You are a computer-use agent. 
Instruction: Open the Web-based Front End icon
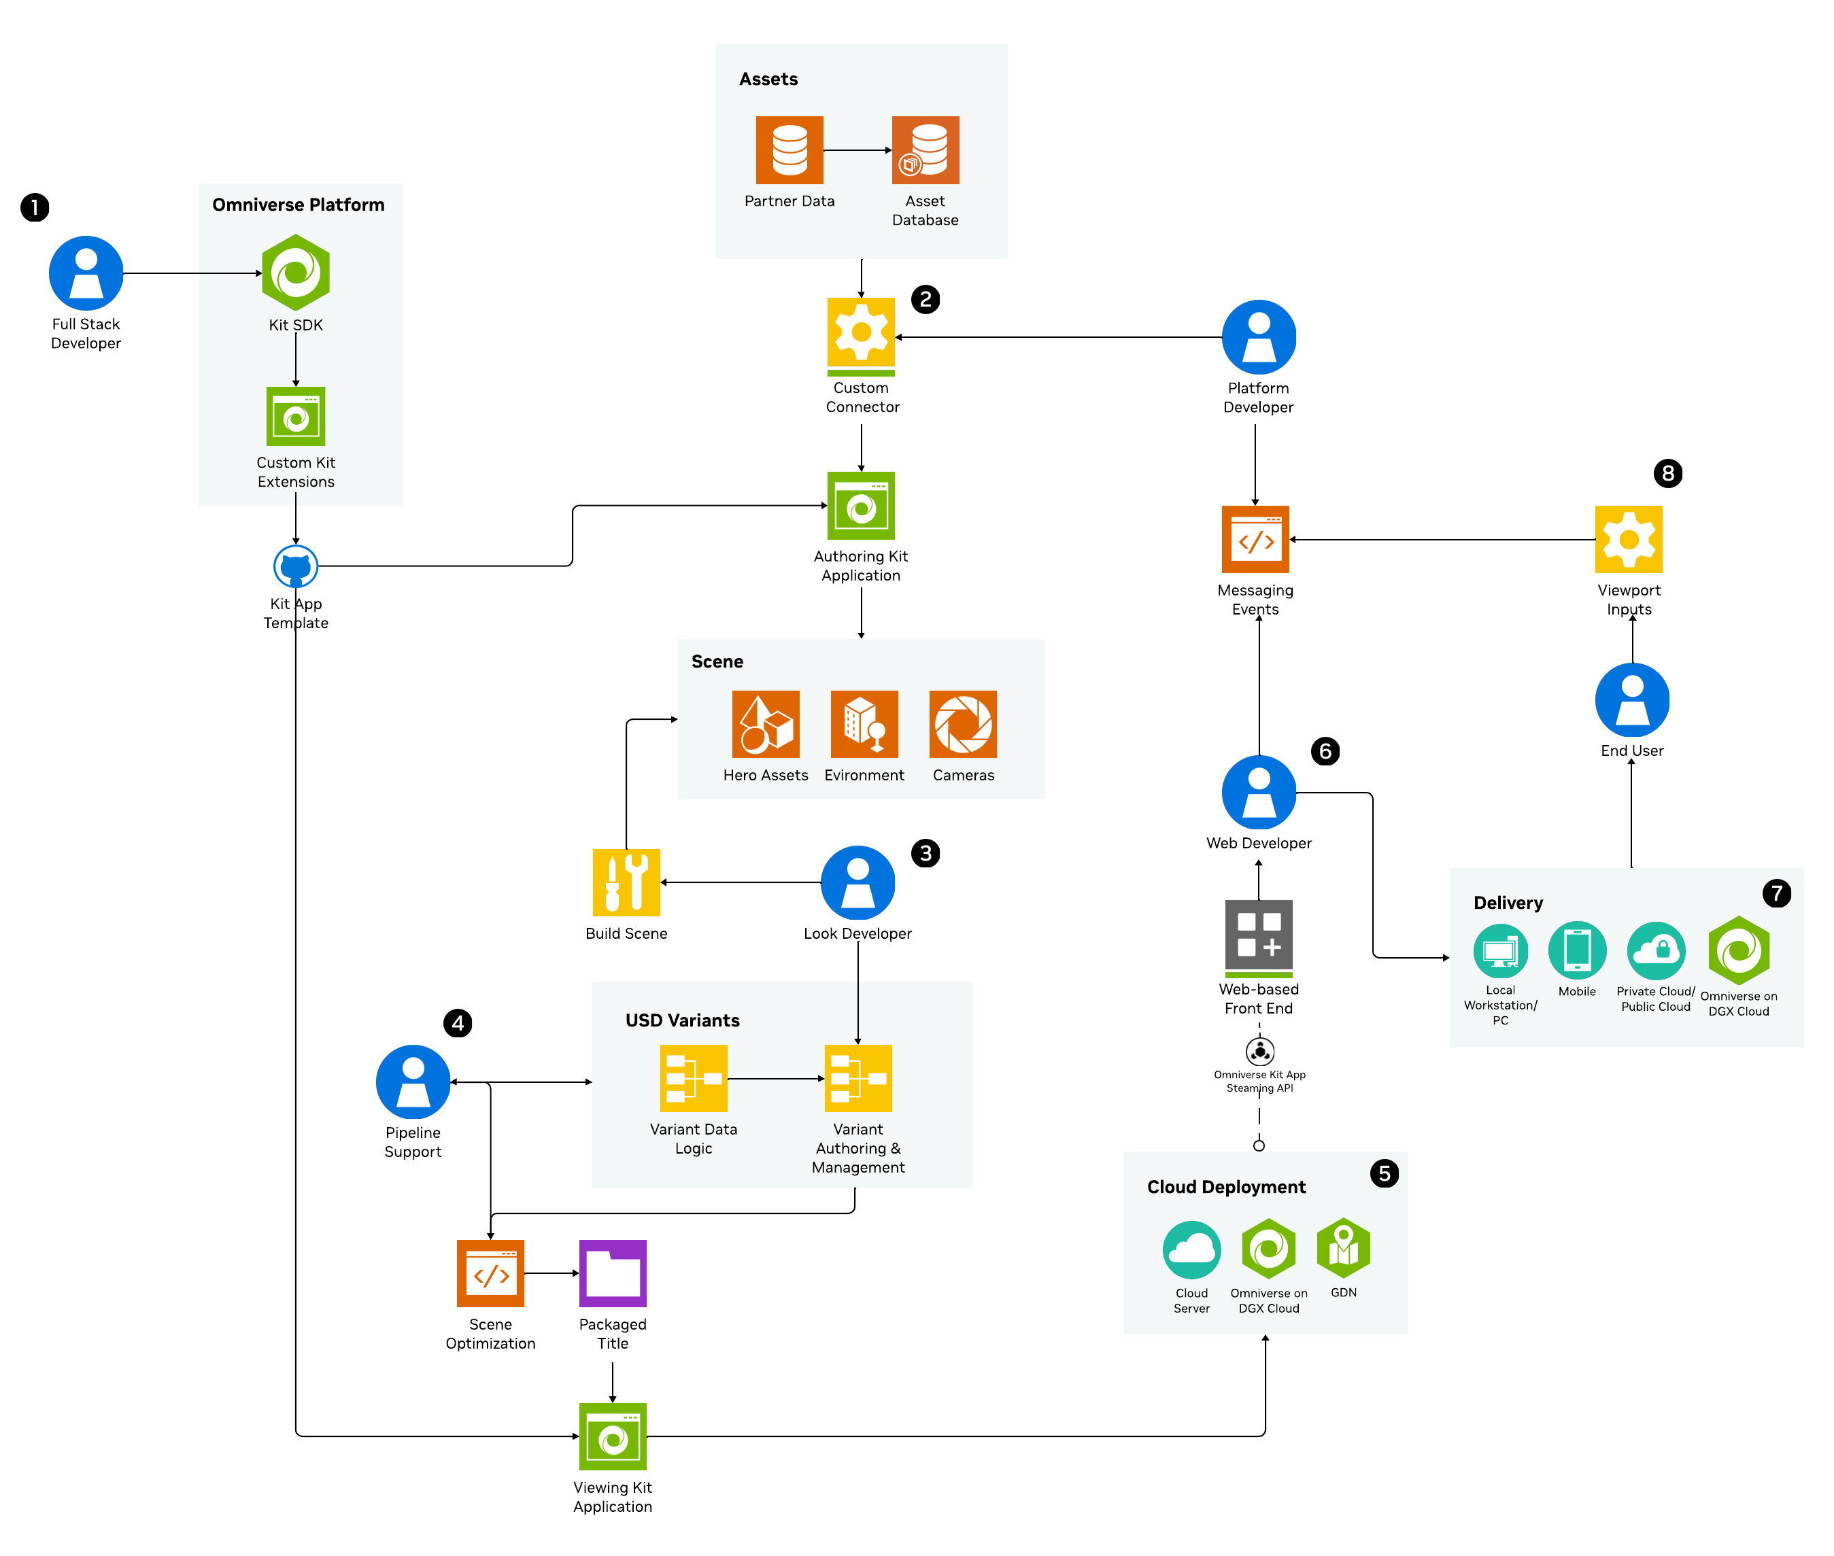tap(1259, 939)
